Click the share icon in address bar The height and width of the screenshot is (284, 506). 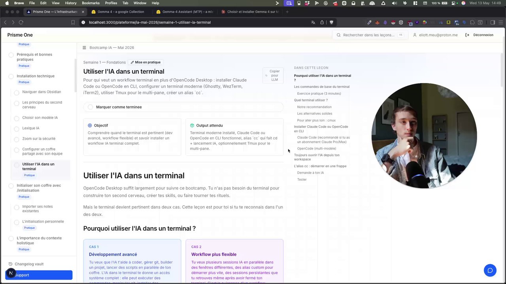[x=322, y=22]
